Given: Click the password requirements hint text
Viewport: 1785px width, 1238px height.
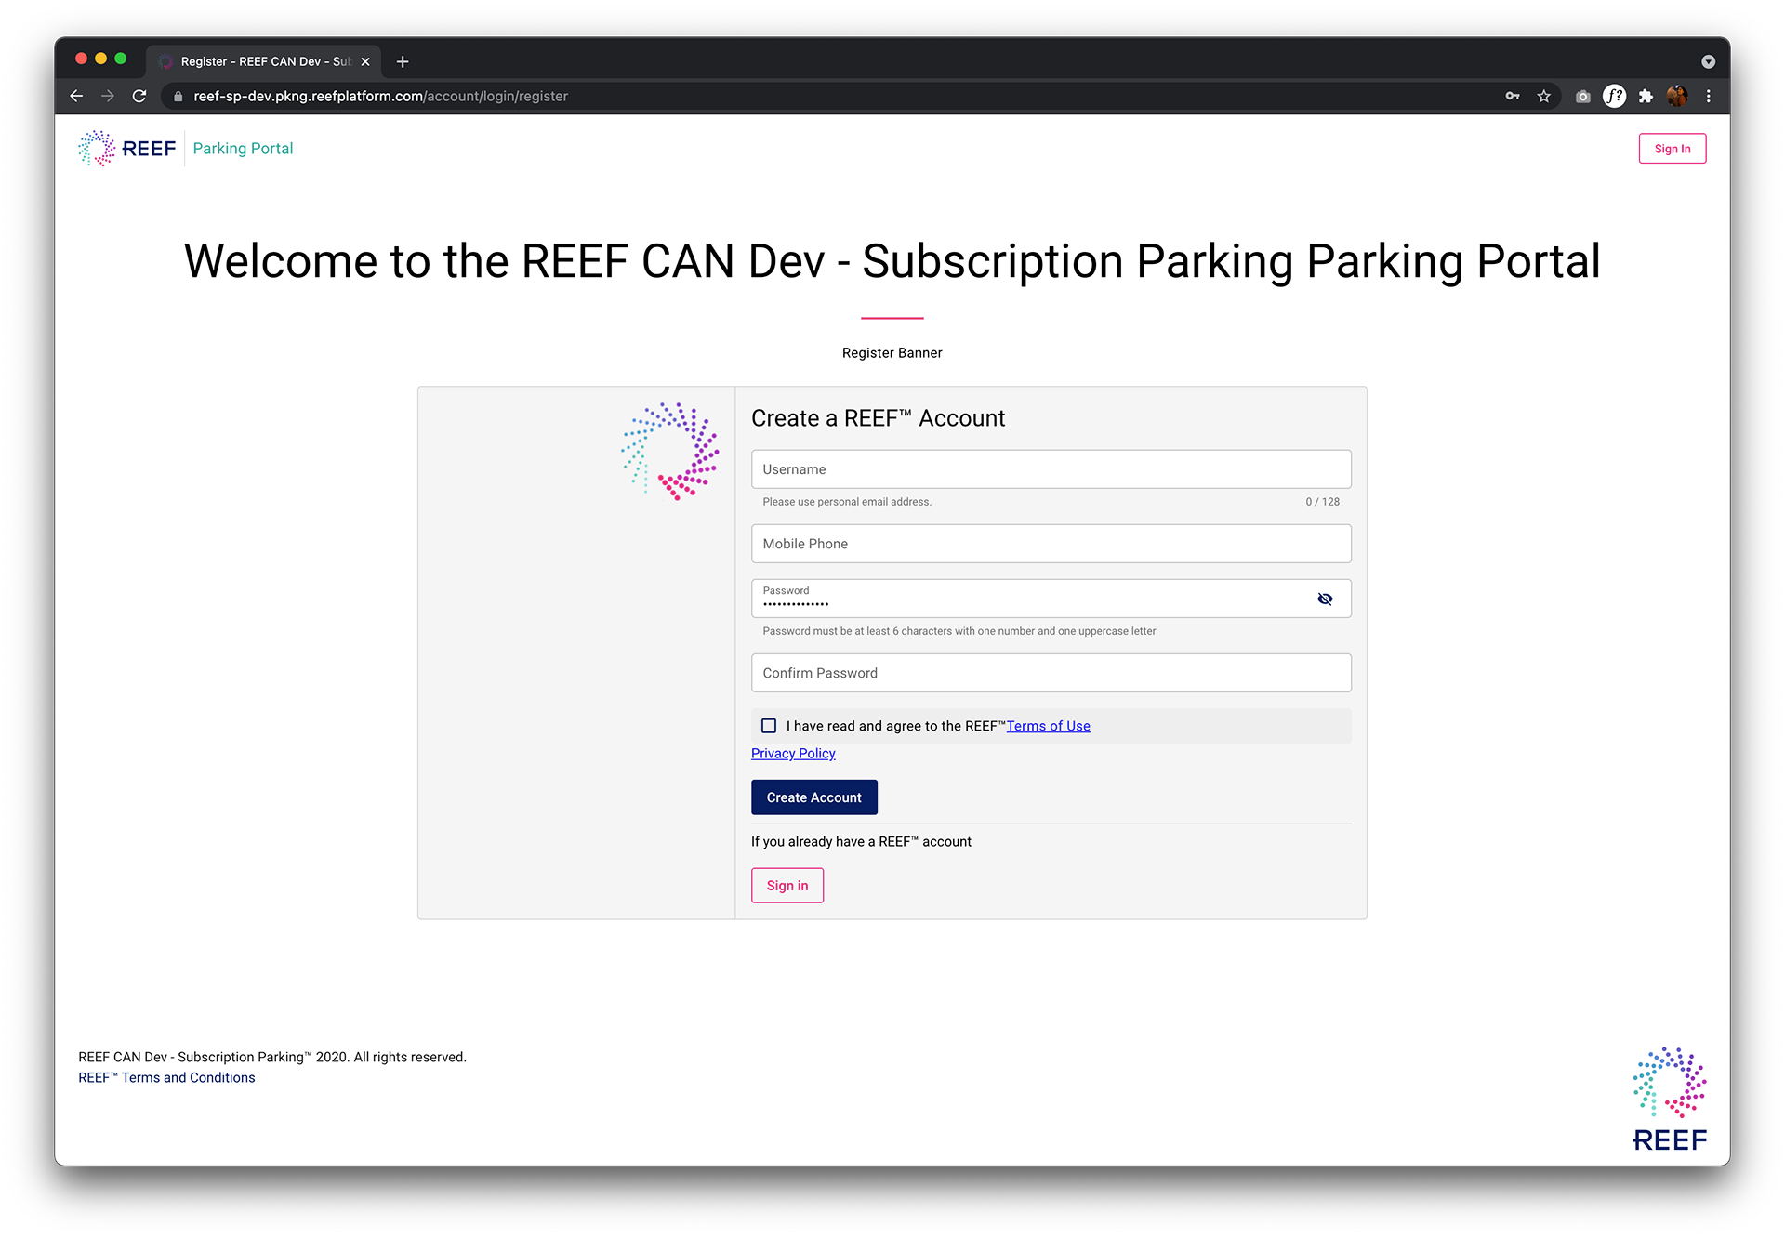Looking at the screenshot, I should pyautogui.click(x=959, y=631).
